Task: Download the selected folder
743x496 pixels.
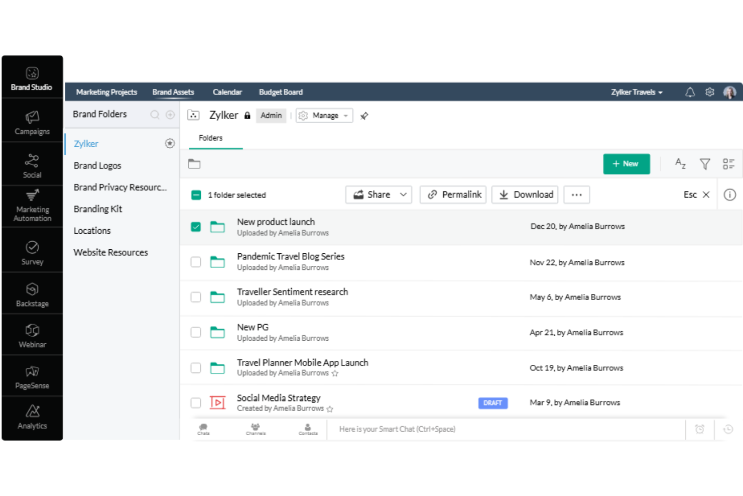Action: pos(525,194)
